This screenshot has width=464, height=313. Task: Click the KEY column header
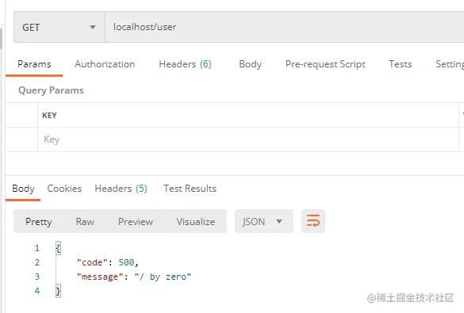tap(49, 115)
